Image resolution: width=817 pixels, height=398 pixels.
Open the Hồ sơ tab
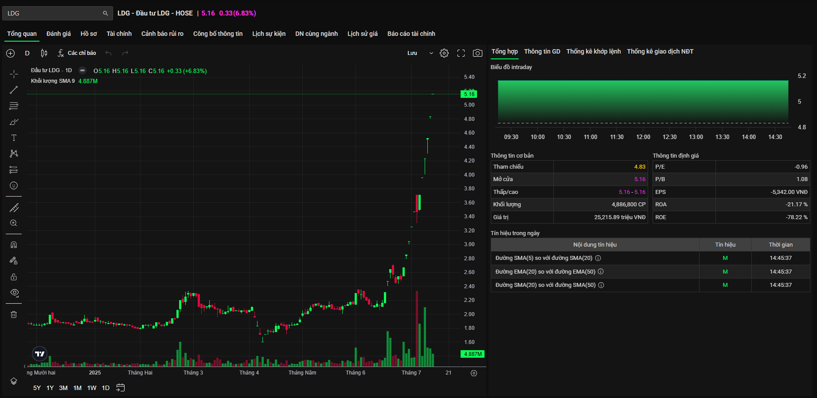[x=89, y=34]
